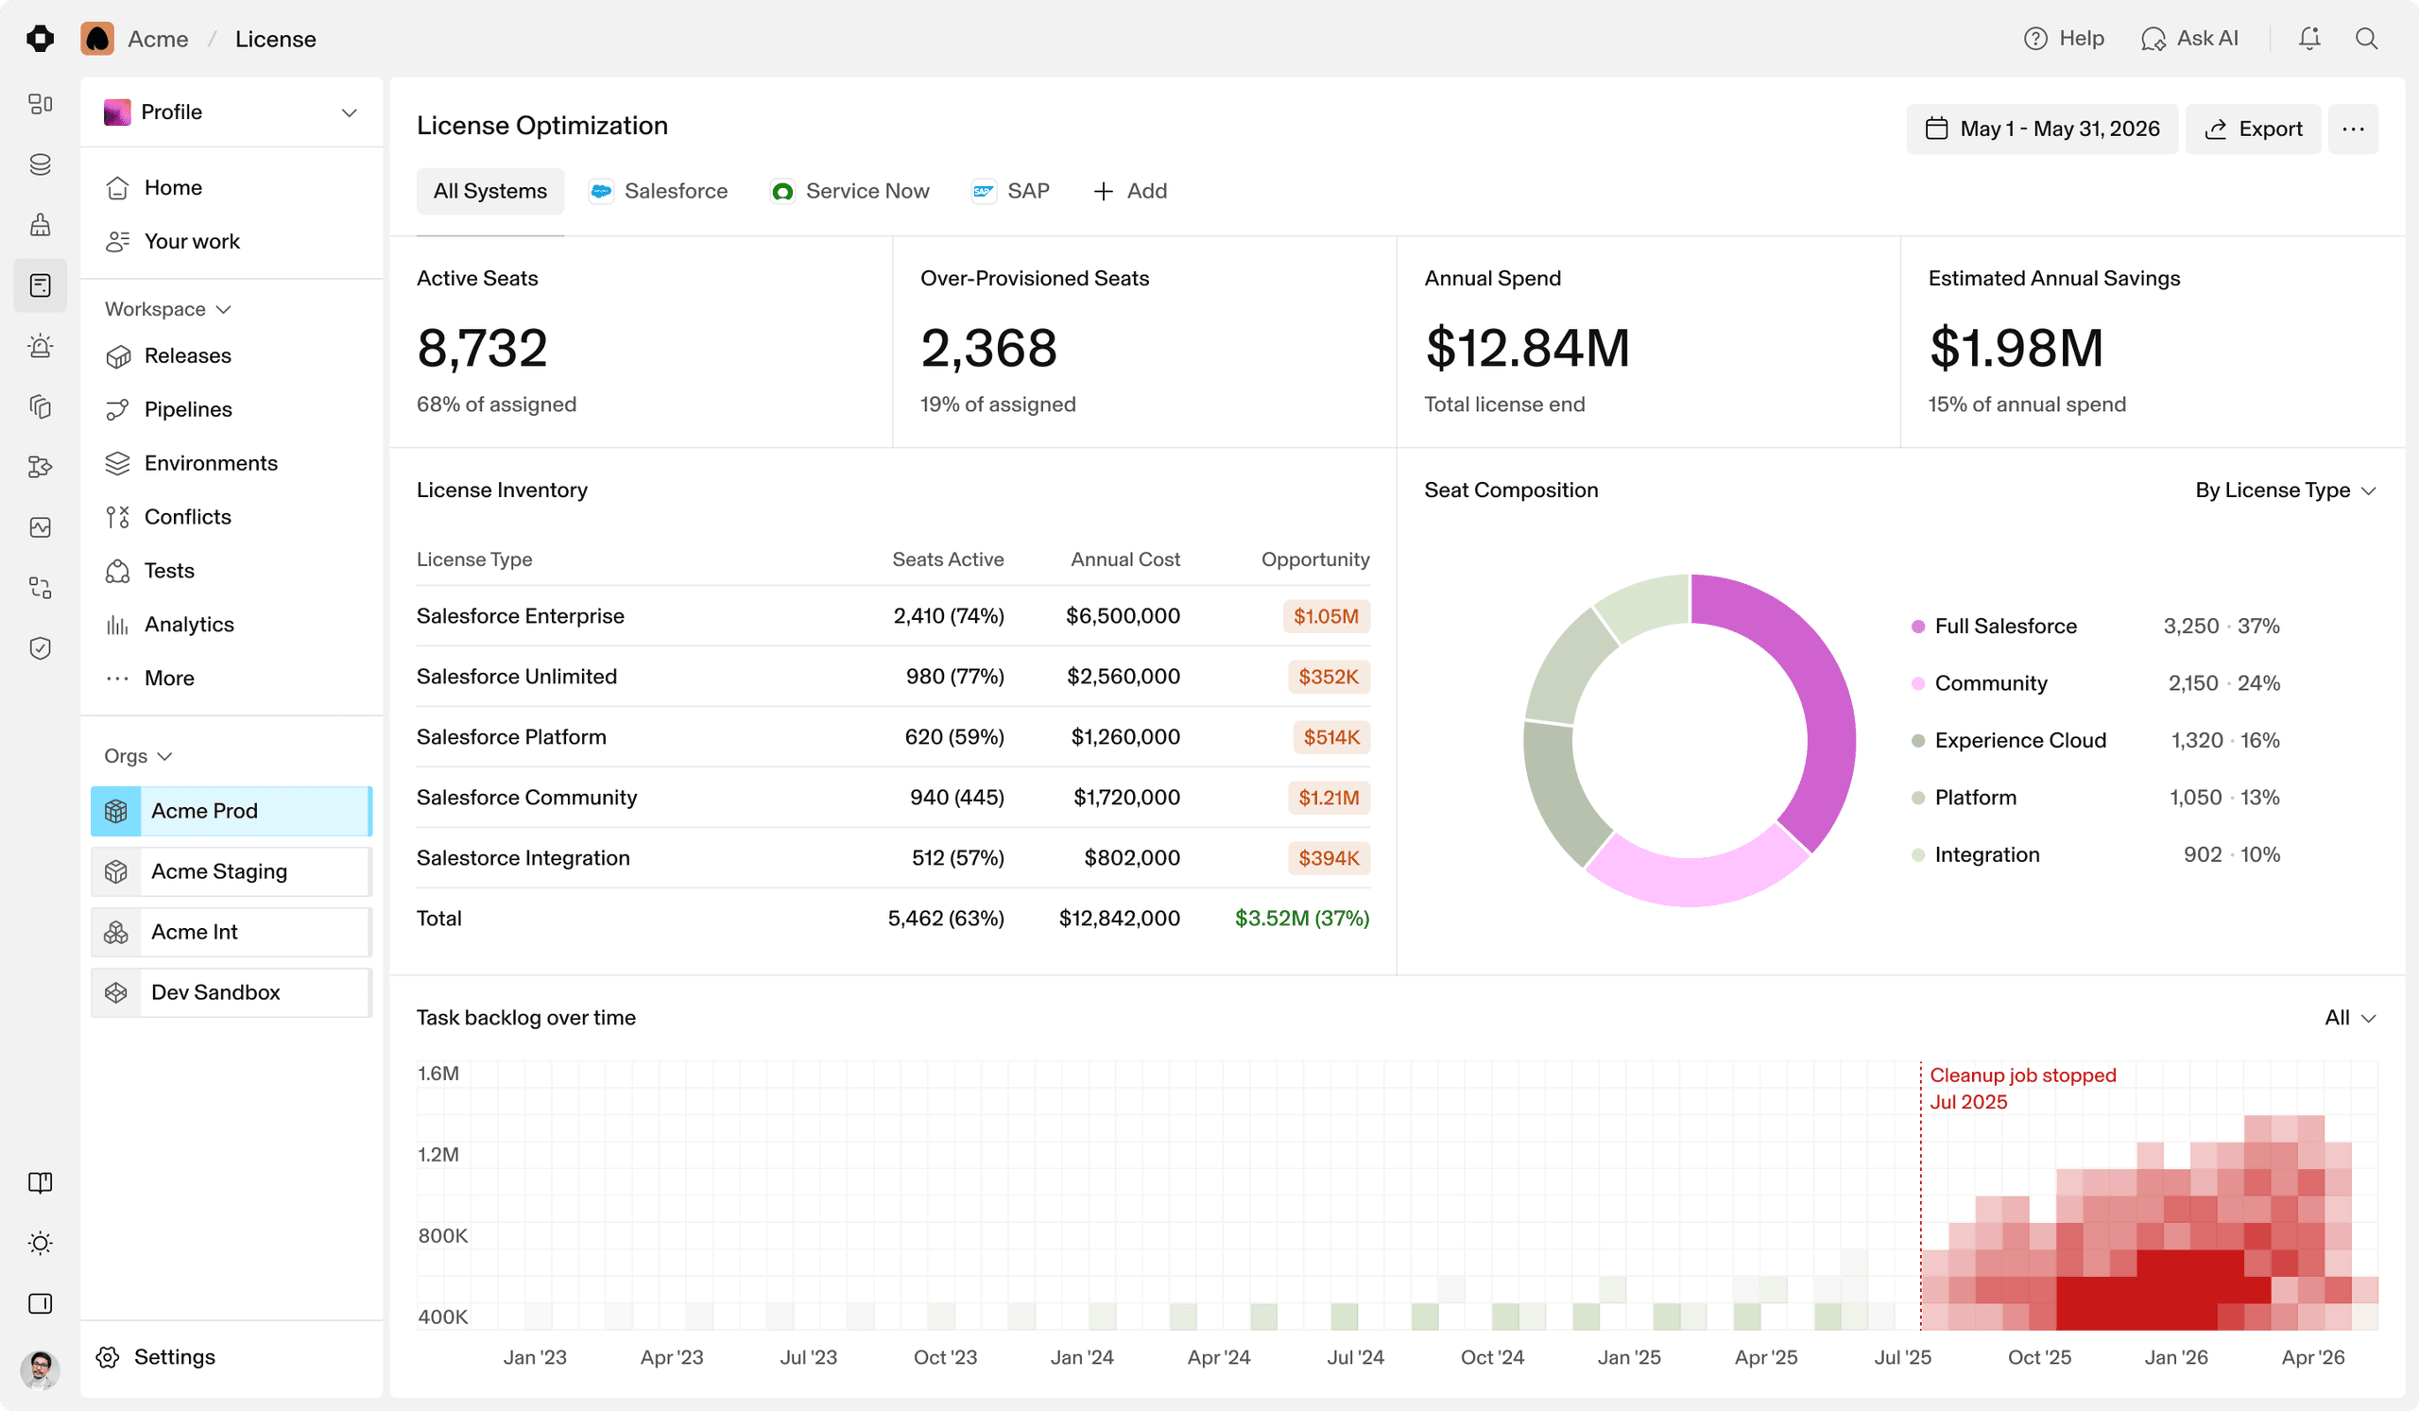
Task: Click the Dev Sandbox org icon
Action: pos(116,992)
